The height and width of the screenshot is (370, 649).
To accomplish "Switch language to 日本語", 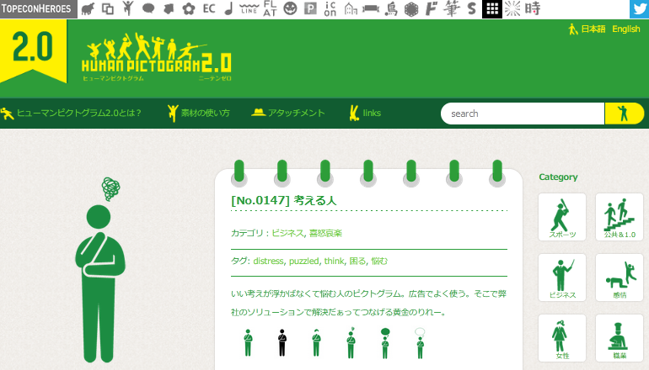I will click(593, 29).
